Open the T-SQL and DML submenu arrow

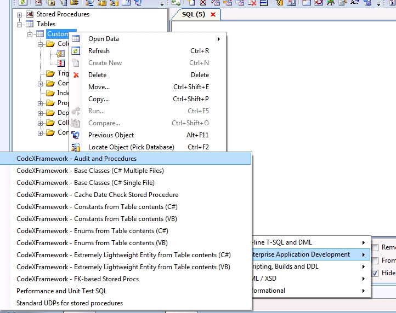pyautogui.click(x=364, y=242)
